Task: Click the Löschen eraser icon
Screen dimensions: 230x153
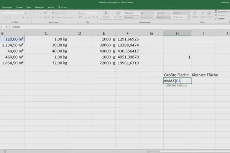Action: [216, 19]
